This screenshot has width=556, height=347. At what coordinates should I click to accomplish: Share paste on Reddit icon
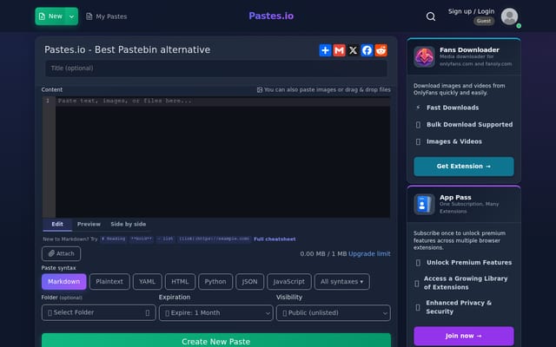pyautogui.click(x=381, y=50)
